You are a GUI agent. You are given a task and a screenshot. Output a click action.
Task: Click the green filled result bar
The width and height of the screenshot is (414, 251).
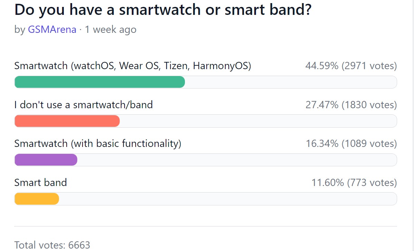[x=99, y=82]
